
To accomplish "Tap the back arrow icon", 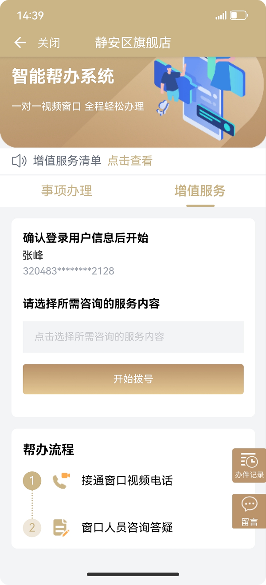I will pyautogui.click(x=20, y=43).
